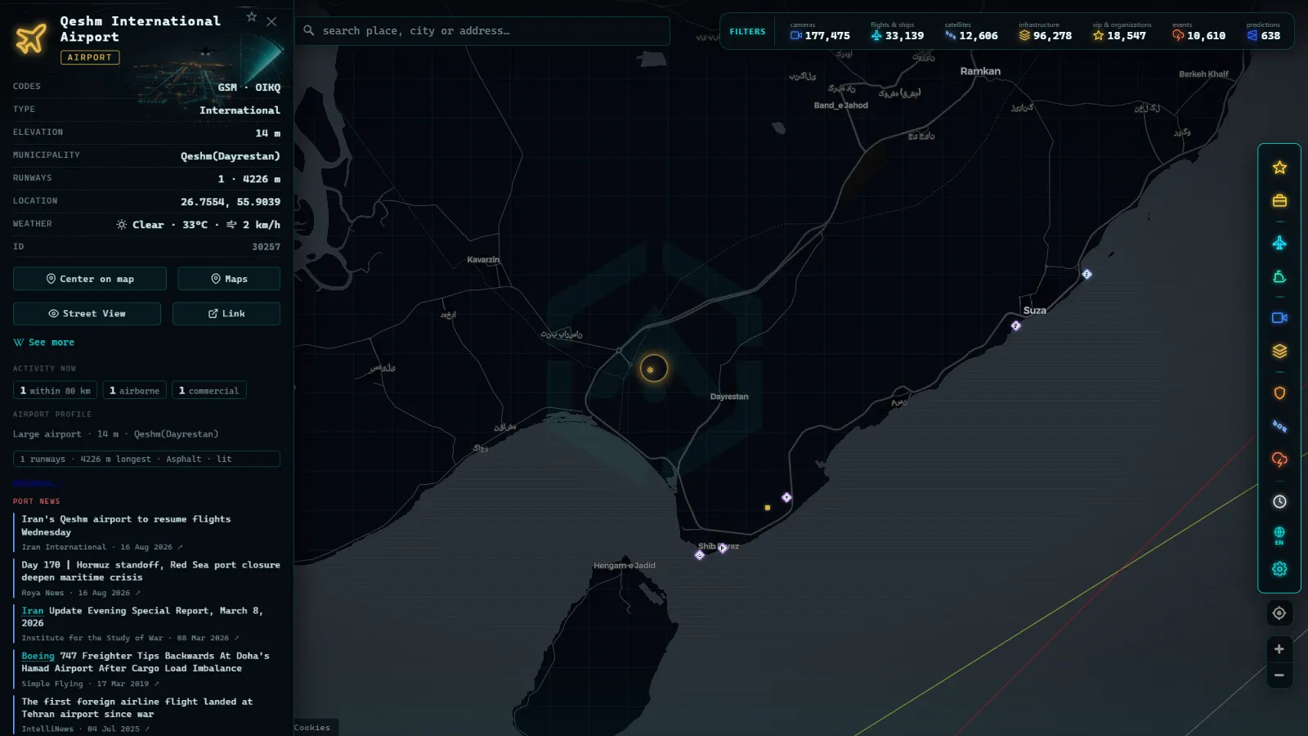Click the Cookies link at bottom
Image resolution: width=1308 pixels, height=736 pixels.
[x=312, y=727]
